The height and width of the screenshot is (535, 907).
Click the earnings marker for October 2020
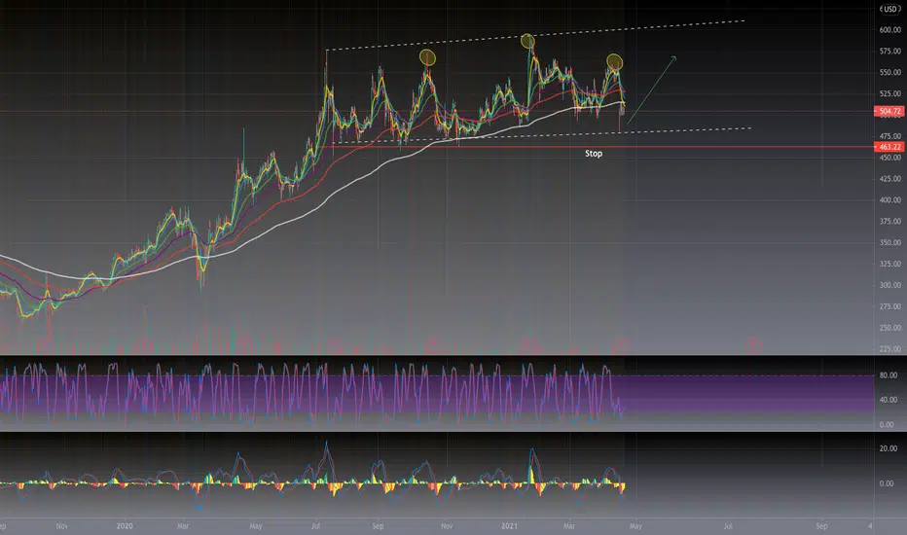point(434,345)
